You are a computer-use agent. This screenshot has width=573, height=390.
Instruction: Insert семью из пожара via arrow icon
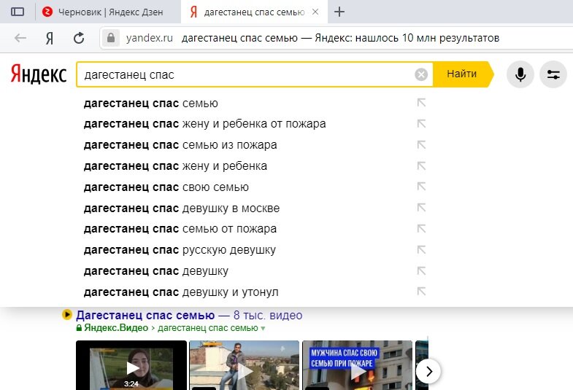(x=421, y=145)
